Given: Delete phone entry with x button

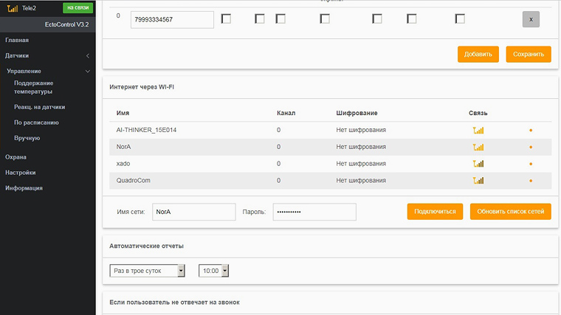Looking at the screenshot, I should pos(531,19).
